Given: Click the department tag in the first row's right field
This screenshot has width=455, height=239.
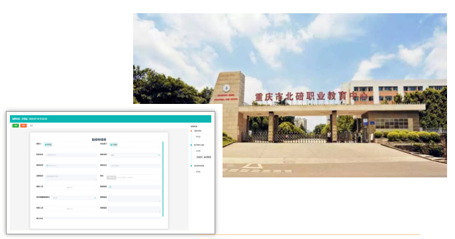Looking at the screenshot, I should [x=114, y=144].
